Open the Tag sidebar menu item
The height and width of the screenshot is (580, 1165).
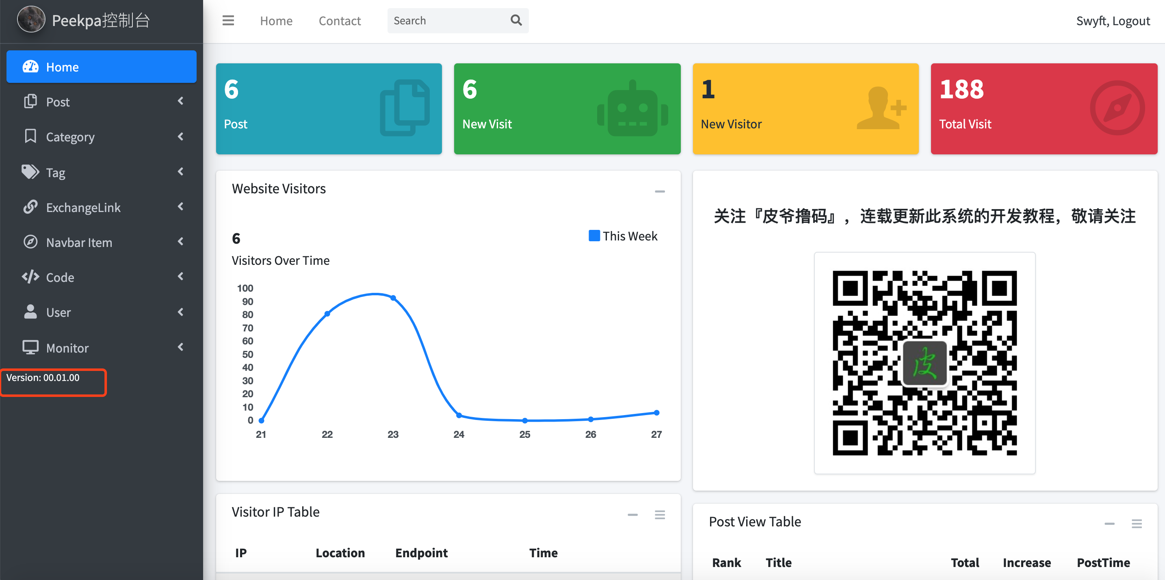tap(101, 172)
